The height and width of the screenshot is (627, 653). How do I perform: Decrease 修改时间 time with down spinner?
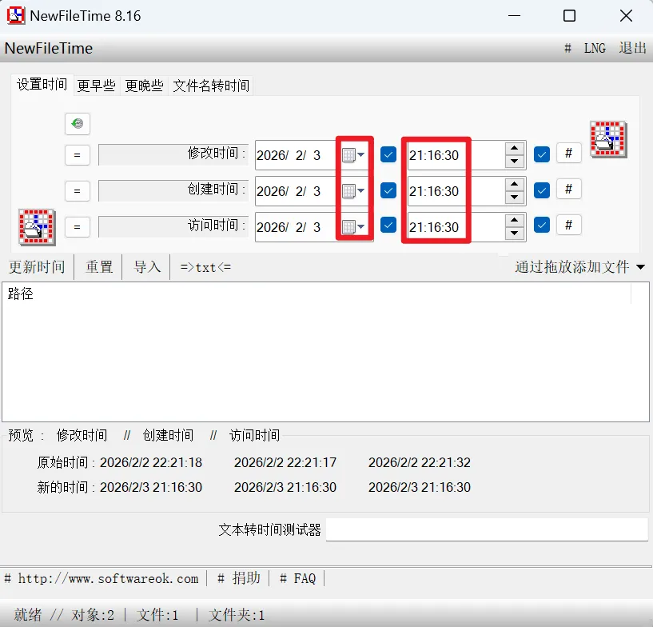(x=514, y=162)
